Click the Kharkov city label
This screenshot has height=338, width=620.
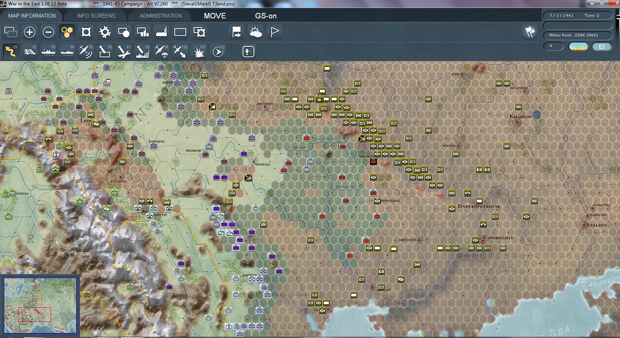tap(520, 116)
